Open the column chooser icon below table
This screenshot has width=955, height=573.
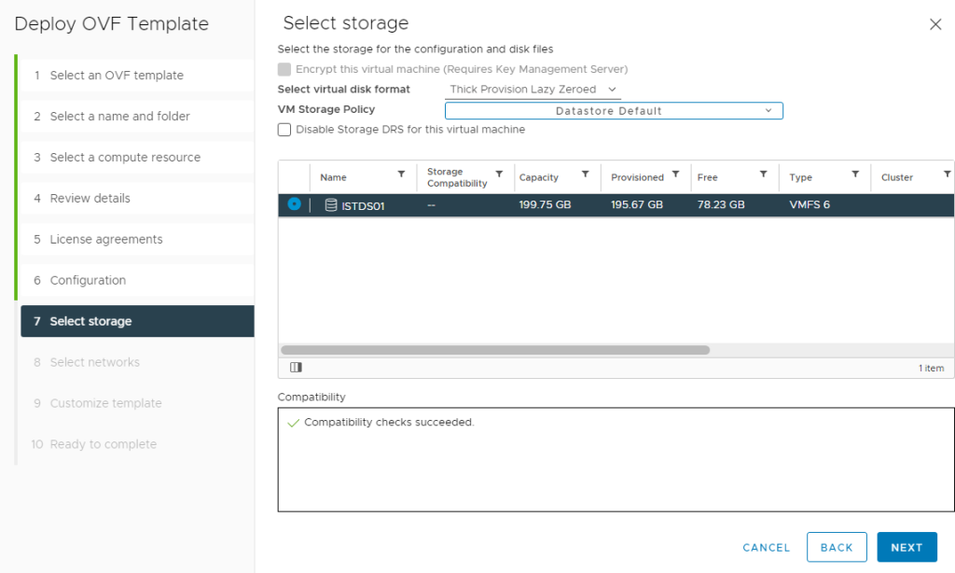(296, 367)
